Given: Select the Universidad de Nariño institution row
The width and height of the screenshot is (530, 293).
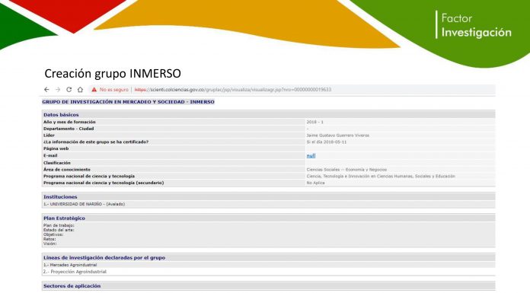Looking at the screenshot, I should pyautogui.click(x=268, y=204).
